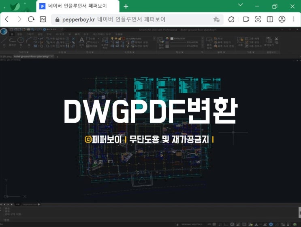Go back to the previous page
The image size is (301, 227).
coord(7,19)
